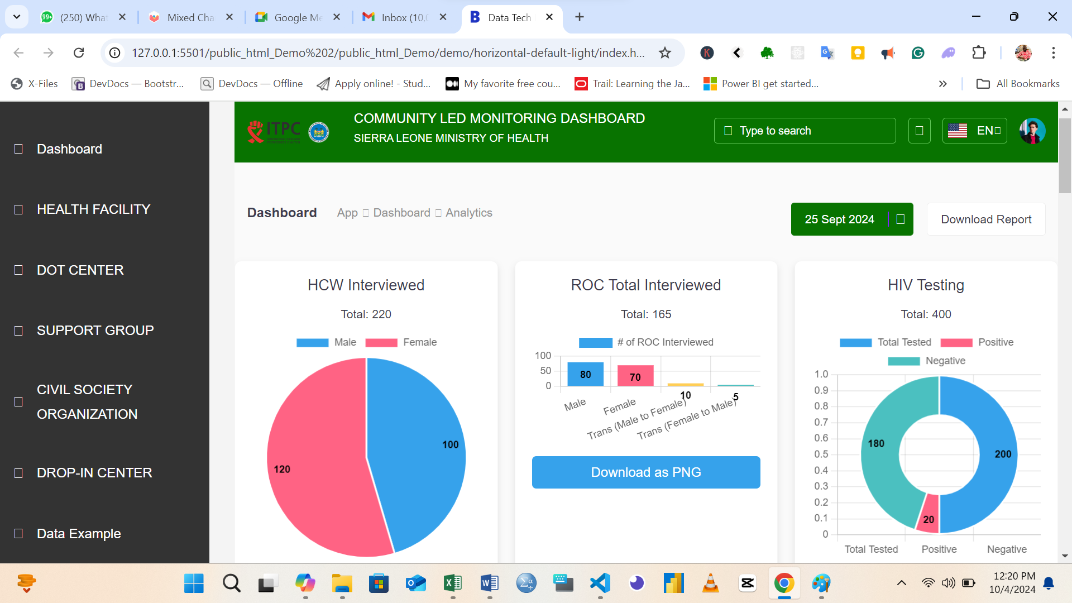The height and width of the screenshot is (603, 1072).
Task: Toggle Male legend in HCW Interviewed chart
Action: point(327,342)
